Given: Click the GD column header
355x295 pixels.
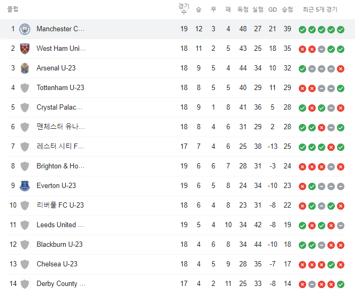Looking at the screenshot, I should pos(273,10).
